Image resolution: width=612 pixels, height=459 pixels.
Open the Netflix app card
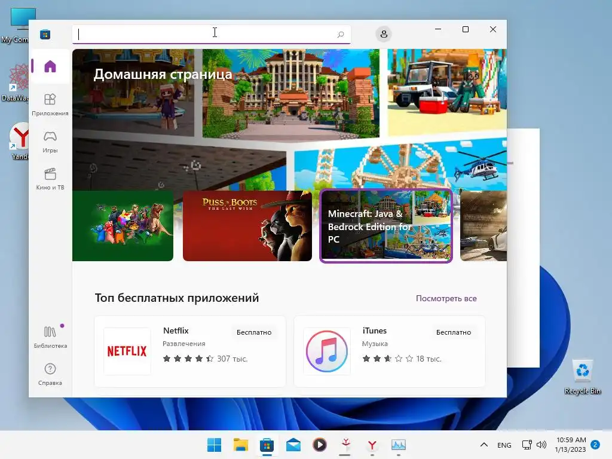190,351
